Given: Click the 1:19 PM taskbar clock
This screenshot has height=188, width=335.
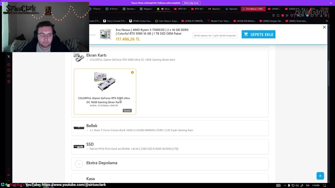Looking at the screenshot, I should 316,185.
